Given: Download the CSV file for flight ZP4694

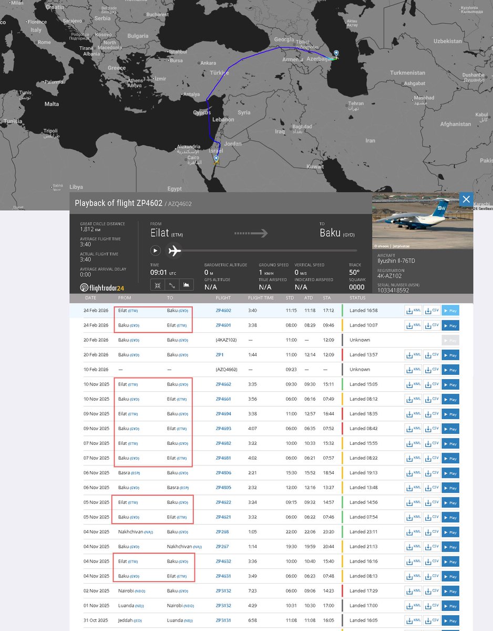Looking at the screenshot, I should click(432, 414).
